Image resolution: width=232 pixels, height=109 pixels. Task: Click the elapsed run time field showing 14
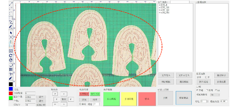tap(30, 105)
